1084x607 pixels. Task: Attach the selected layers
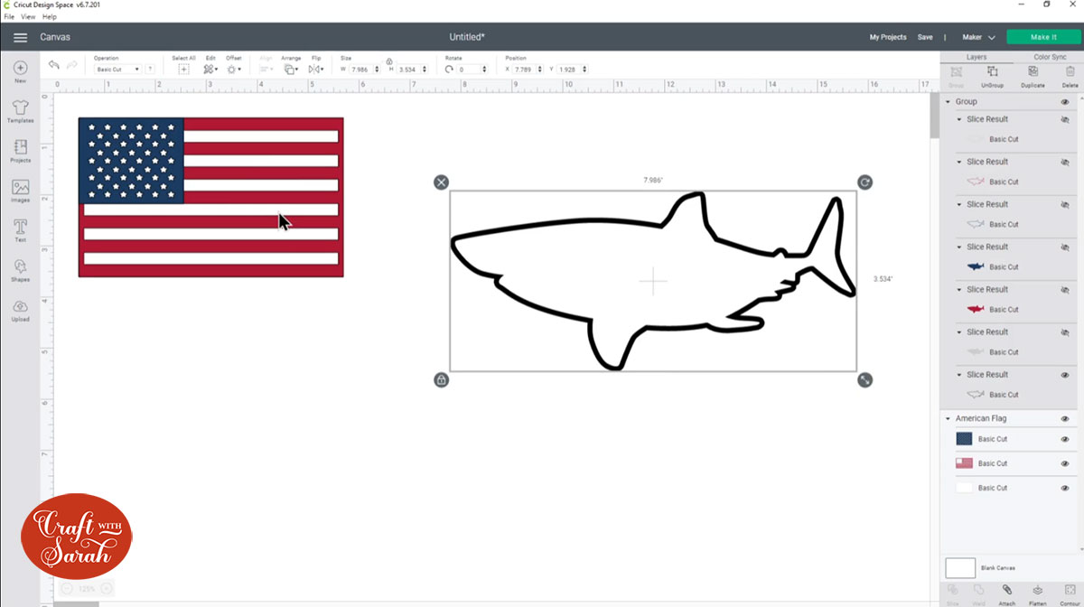pyautogui.click(x=1006, y=590)
